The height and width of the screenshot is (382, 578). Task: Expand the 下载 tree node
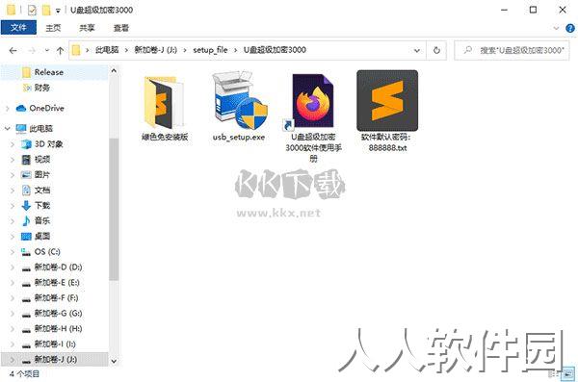pyautogui.click(x=13, y=206)
